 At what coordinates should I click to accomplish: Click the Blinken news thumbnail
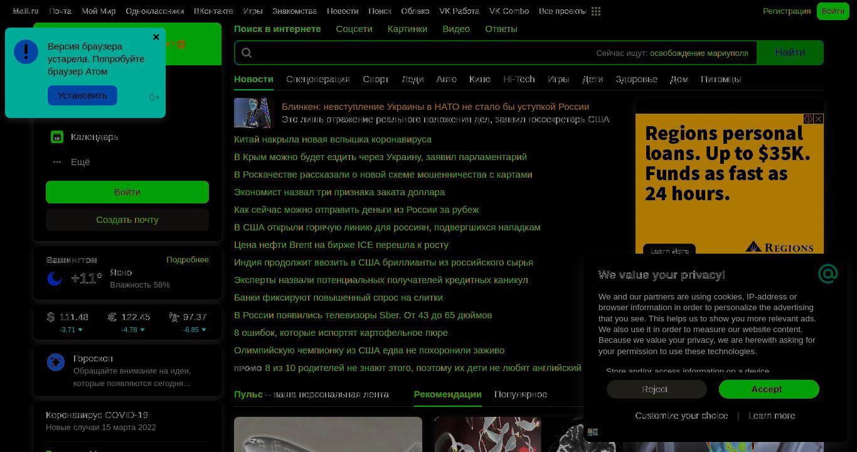[x=254, y=113]
